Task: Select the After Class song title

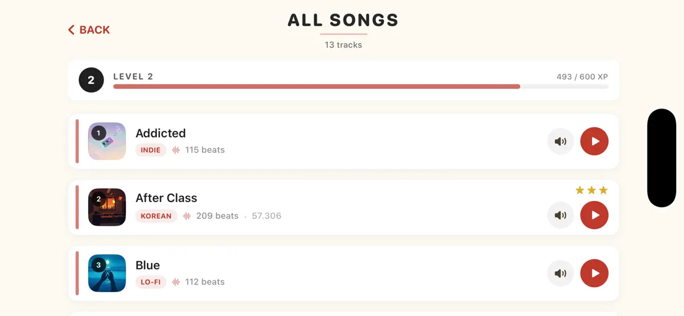Action: click(166, 198)
